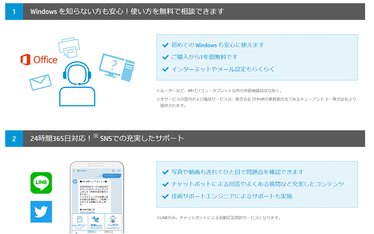Click heading Windows を知らない方も安心！
Image resolution: width=374 pixels, height=234 pixels.
click(x=127, y=11)
